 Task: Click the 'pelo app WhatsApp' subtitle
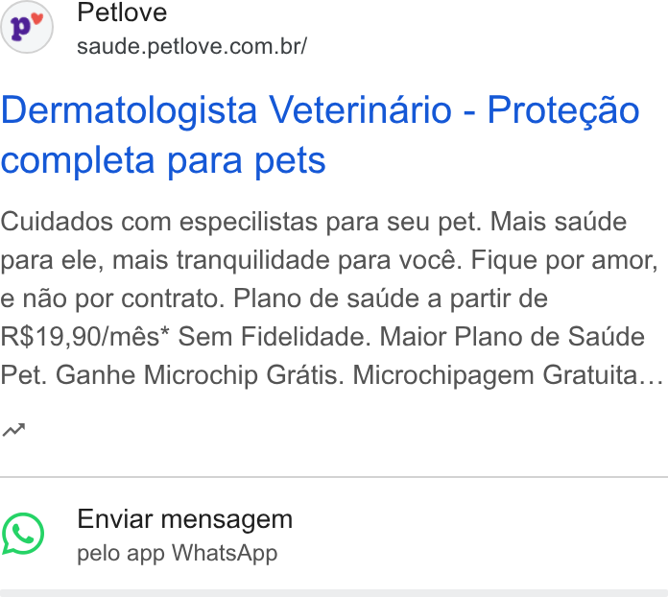178,553
